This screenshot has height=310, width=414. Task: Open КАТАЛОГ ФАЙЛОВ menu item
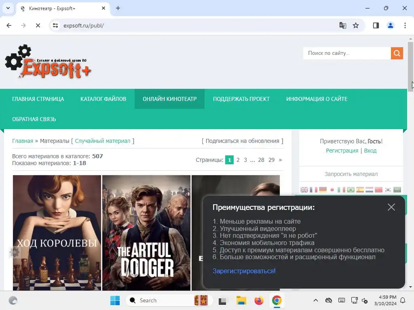(x=103, y=99)
